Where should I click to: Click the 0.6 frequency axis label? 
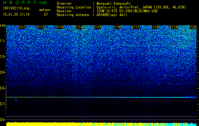(x=3, y=120)
